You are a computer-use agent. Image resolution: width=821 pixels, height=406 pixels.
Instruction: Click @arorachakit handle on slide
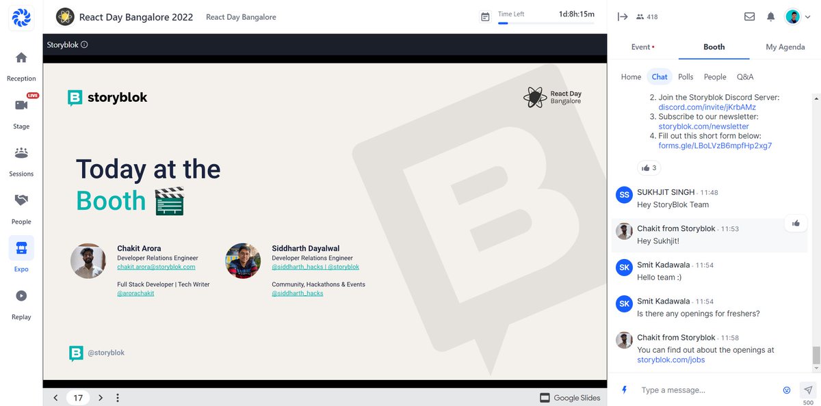135,293
